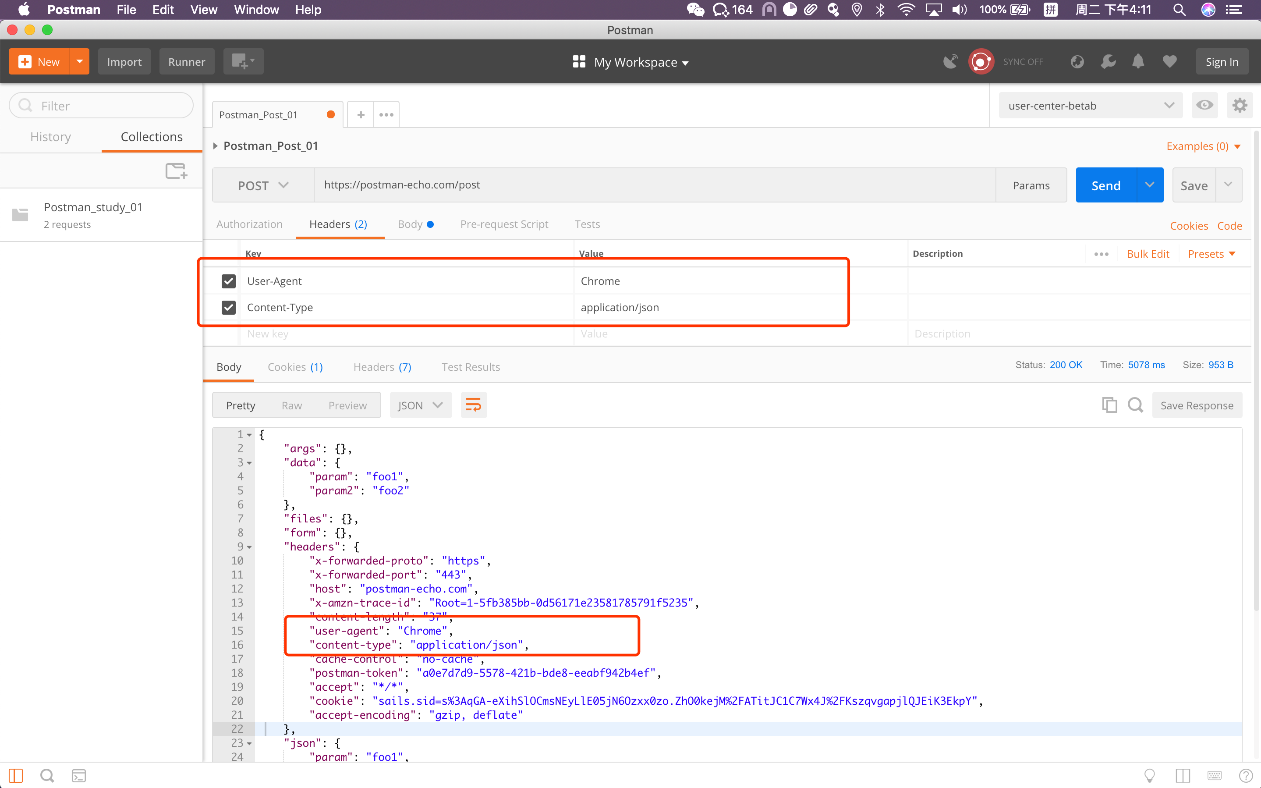This screenshot has width=1261, height=788.
Task: Create new collection folder icon
Action: pos(176,170)
